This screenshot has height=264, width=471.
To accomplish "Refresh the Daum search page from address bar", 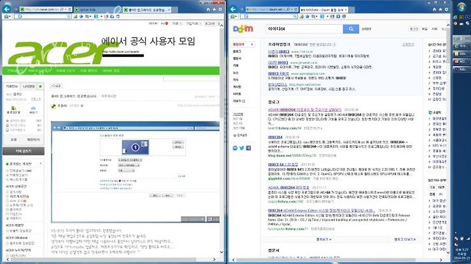I will point(296,10).
